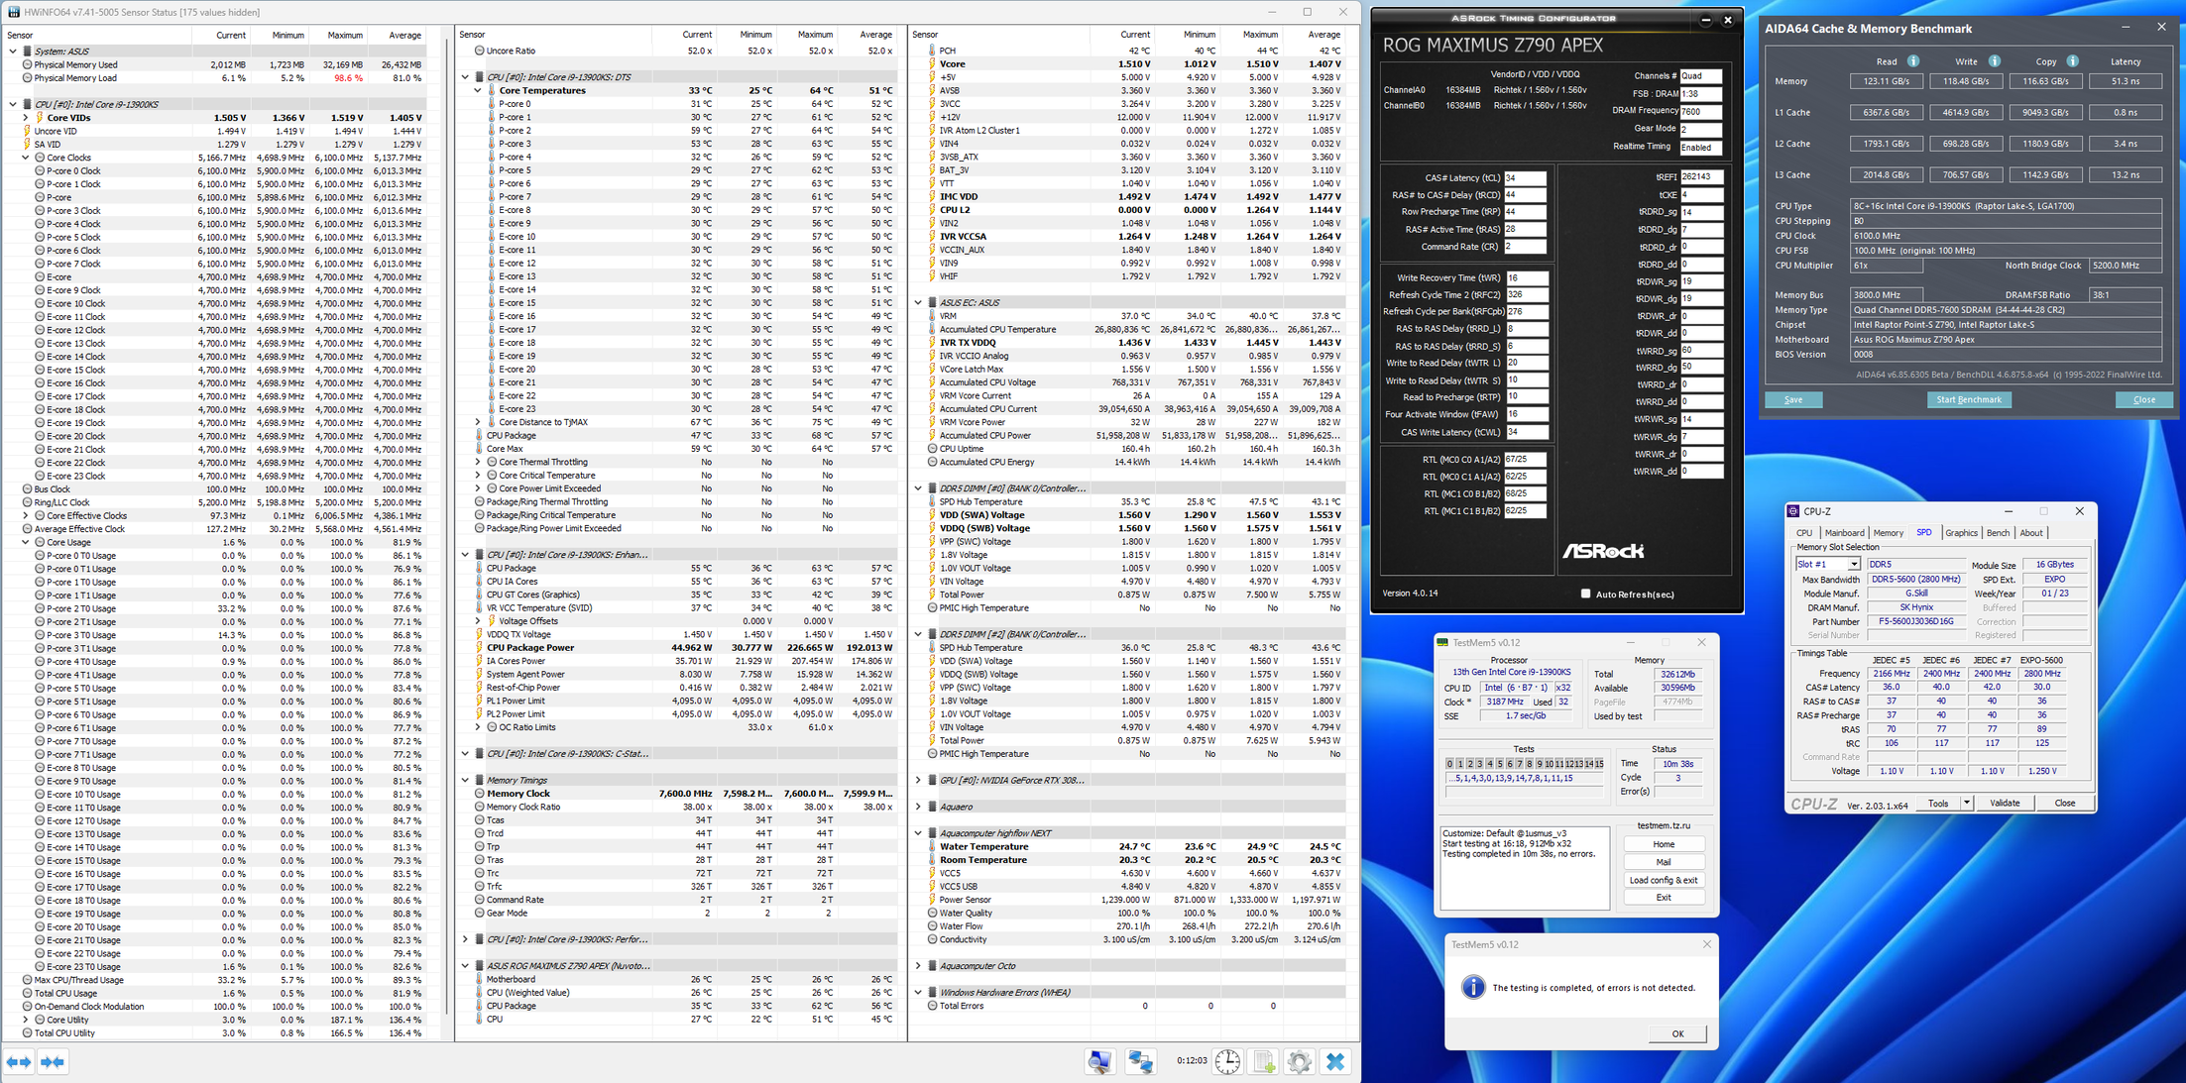
Task: Enable the Auto Refresh(sec) checkbox
Action: [1585, 594]
